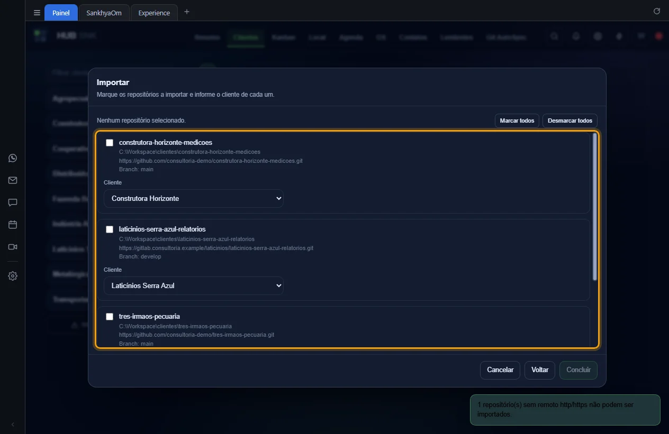
Task: Open the calendar icon in the sidebar
Action: pyautogui.click(x=13, y=225)
